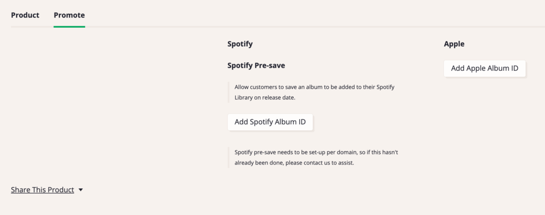Click the Spotify Pre-save subheading

tap(256, 65)
